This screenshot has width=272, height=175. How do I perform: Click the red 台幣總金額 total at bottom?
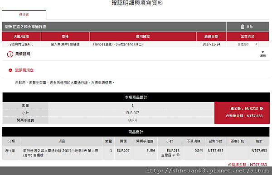248,165
